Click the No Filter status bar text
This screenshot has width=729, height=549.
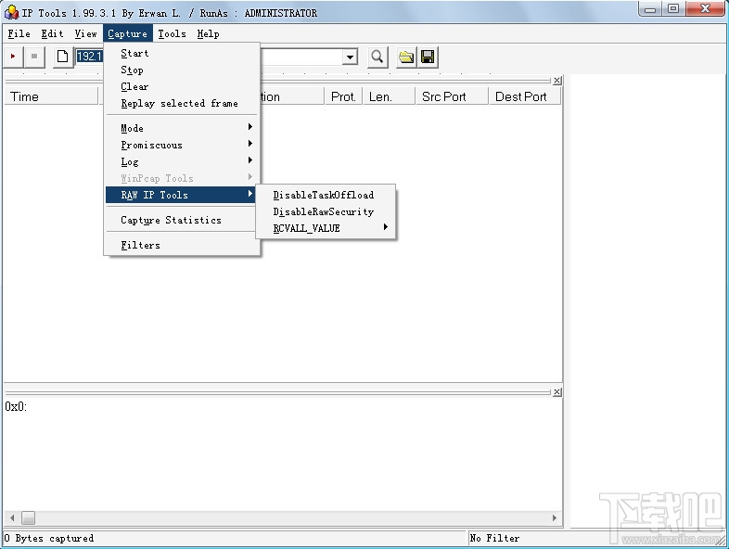point(494,538)
